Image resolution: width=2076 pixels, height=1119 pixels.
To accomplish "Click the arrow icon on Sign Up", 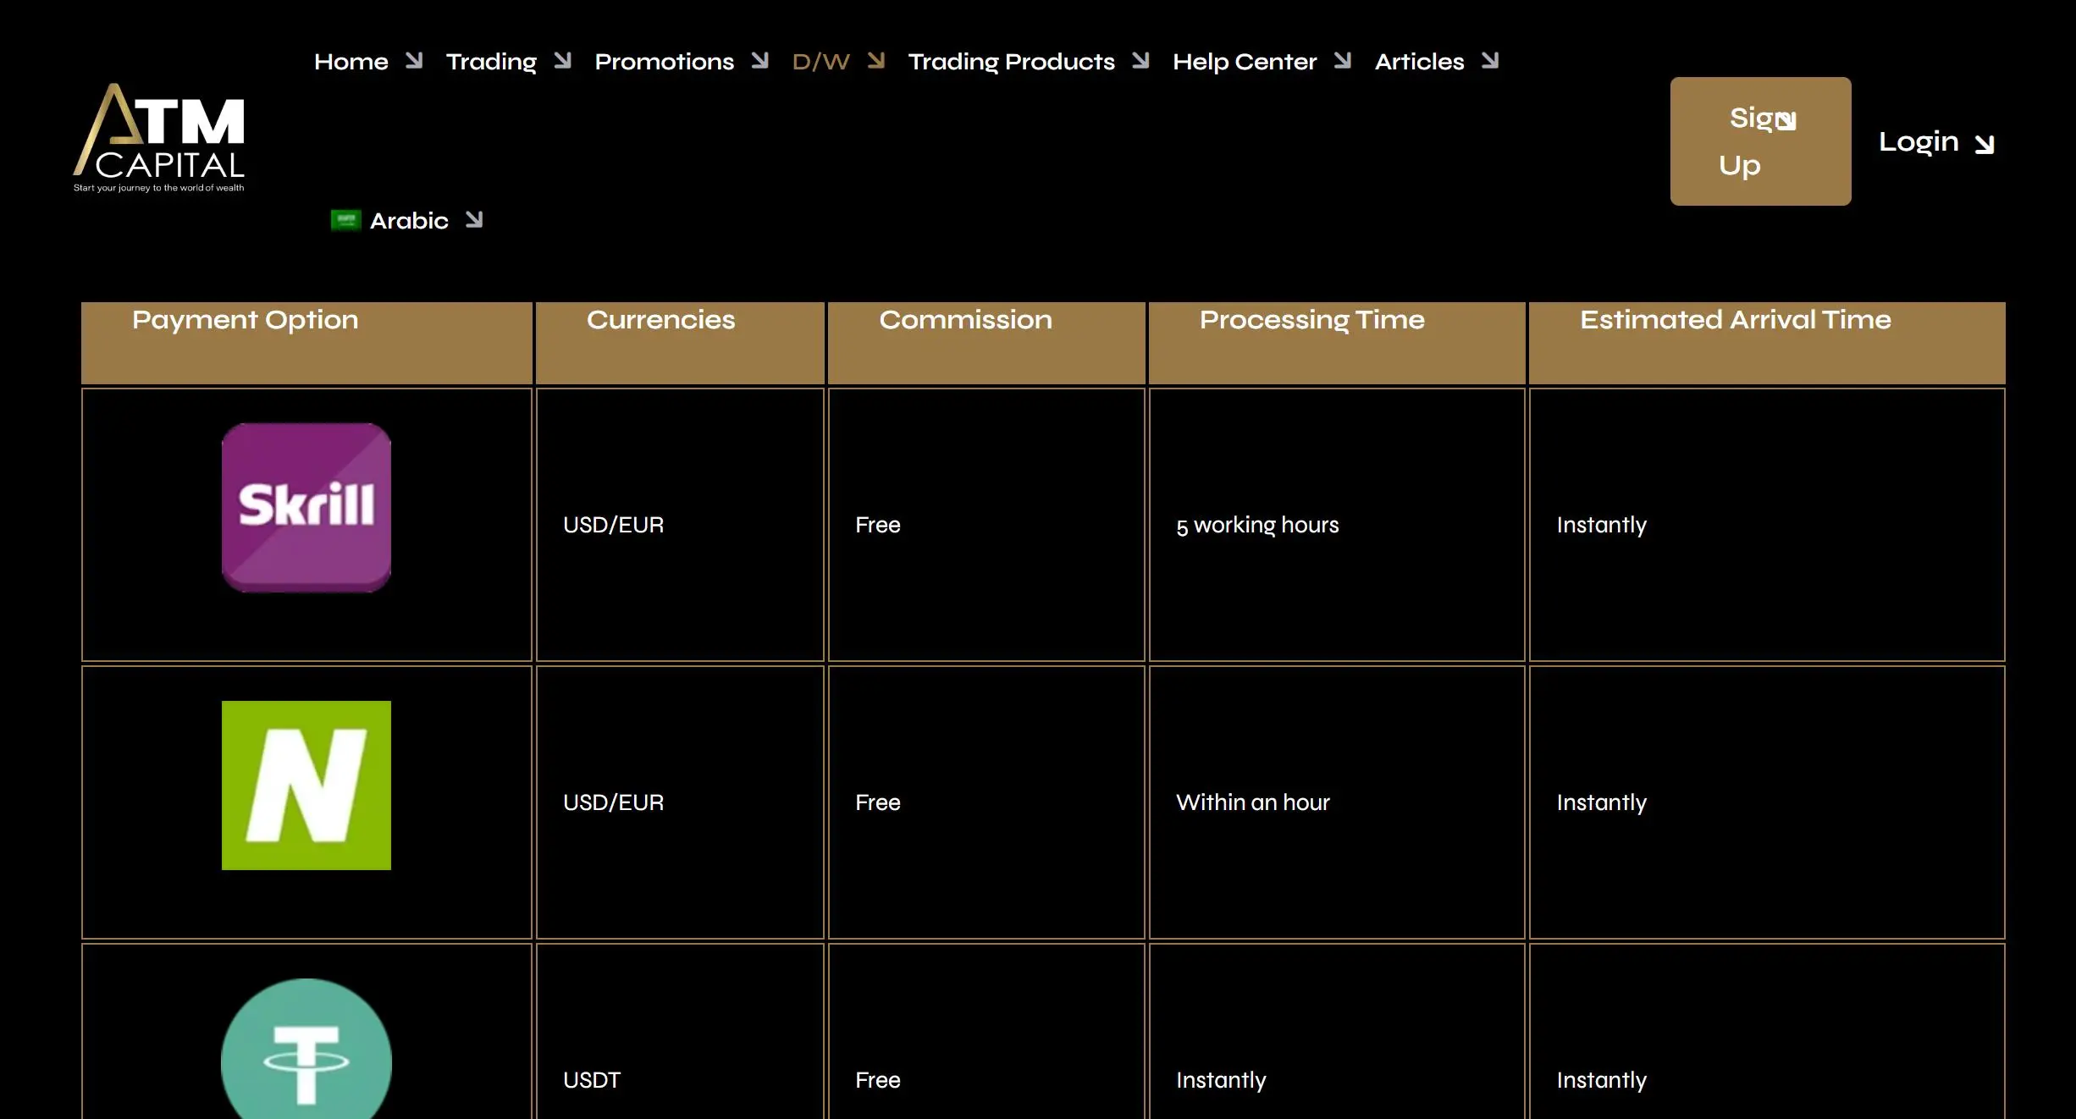I will (1786, 120).
